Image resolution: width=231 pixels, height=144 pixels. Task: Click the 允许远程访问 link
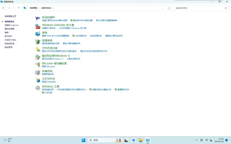pyautogui.click(x=81, y=36)
